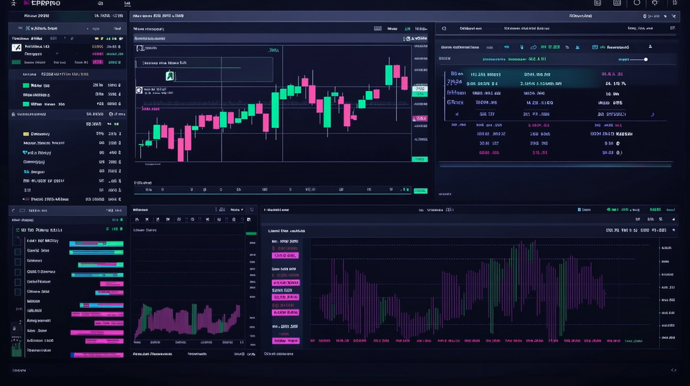Switch to the first tab in the order panel
Screen dimensions: 690x386
pos(471,28)
